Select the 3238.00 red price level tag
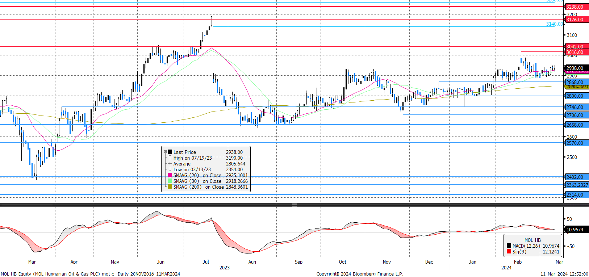 click(x=576, y=7)
